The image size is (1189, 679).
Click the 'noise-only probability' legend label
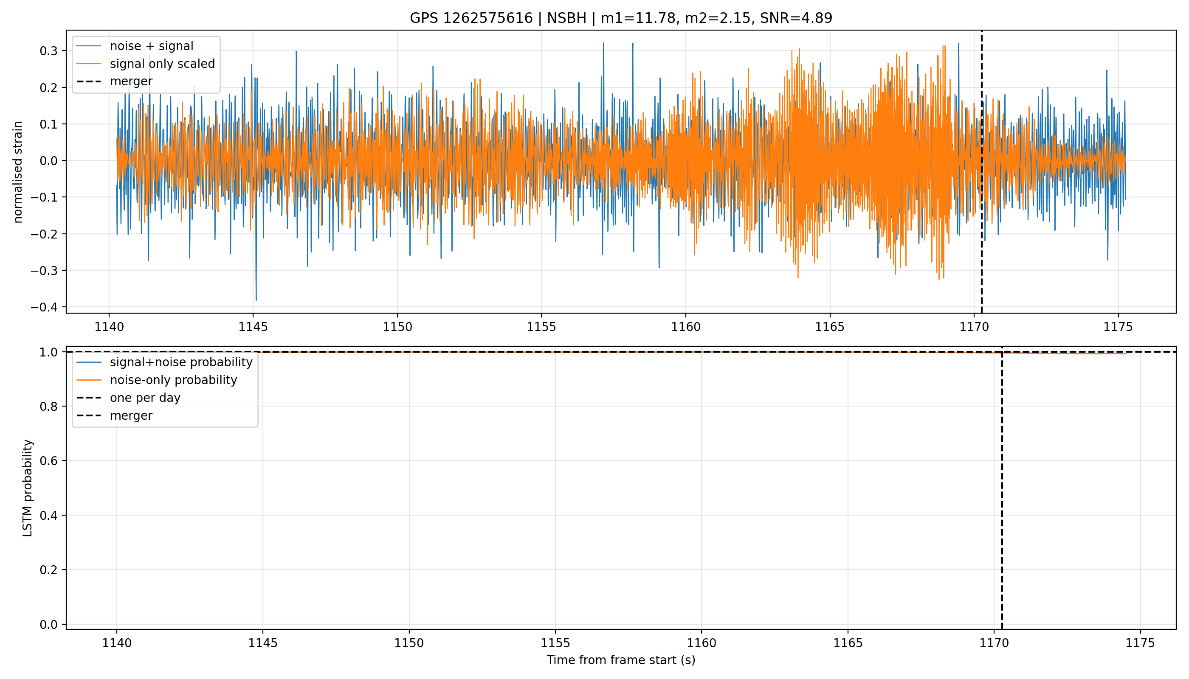pyautogui.click(x=174, y=380)
